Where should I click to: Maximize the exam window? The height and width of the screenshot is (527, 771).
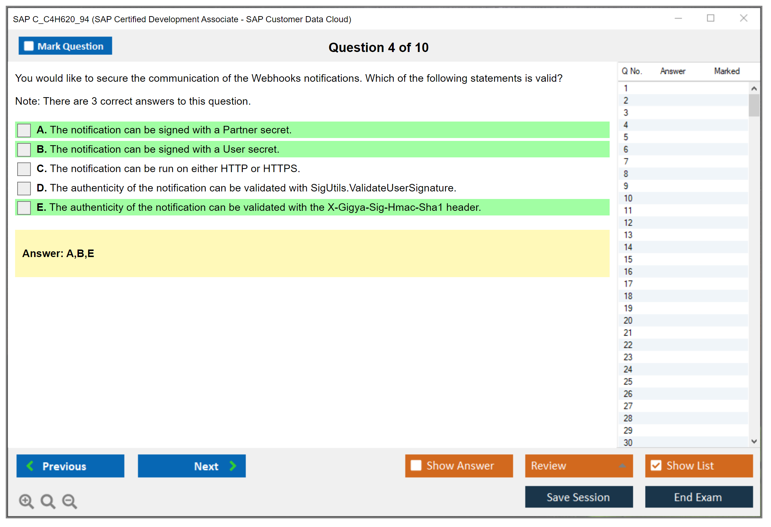pyautogui.click(x=710, y=18)
